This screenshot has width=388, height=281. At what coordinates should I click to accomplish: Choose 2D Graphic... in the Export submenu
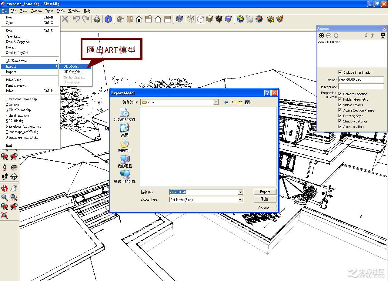(x=75, y=72)
